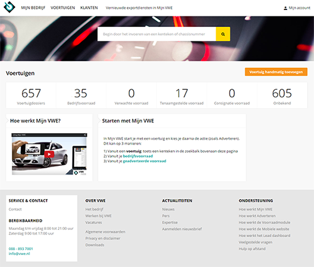Open the 0 Verwachte voorraad tile
The image size is (314, 267).
(x=131, y=95)
